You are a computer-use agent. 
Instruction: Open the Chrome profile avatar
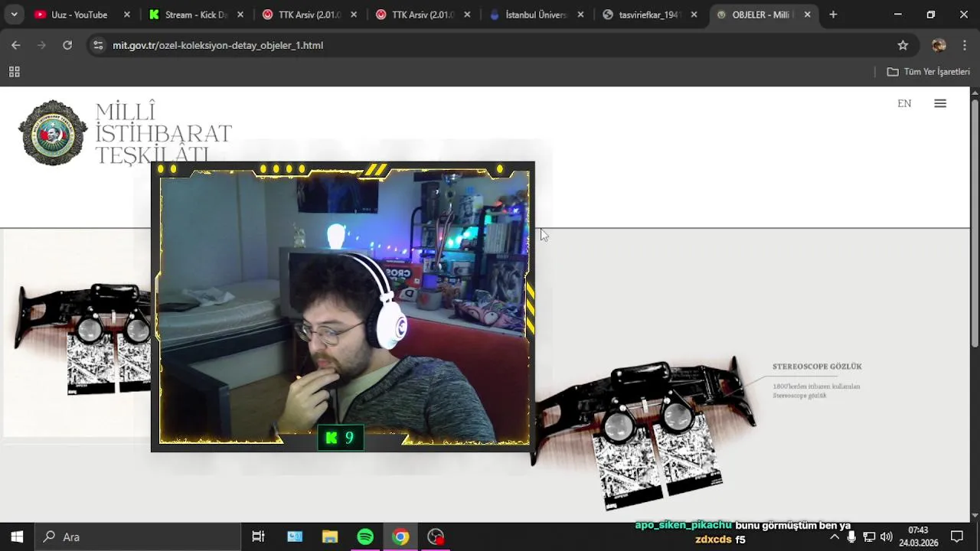tap(939, 45)
